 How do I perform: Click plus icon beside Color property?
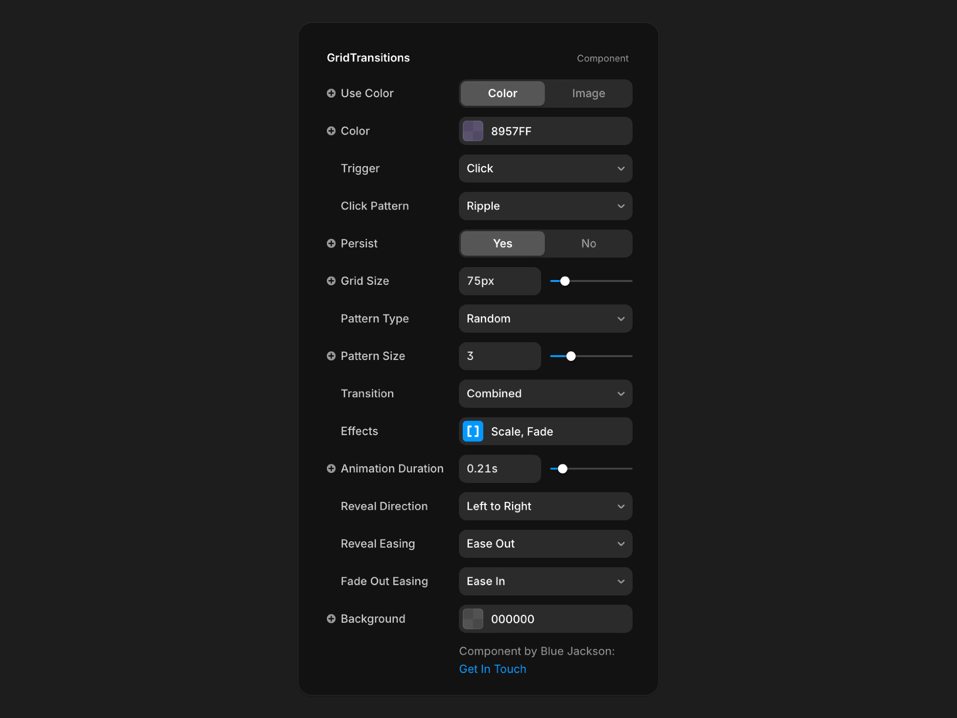(x=331, y=131)
